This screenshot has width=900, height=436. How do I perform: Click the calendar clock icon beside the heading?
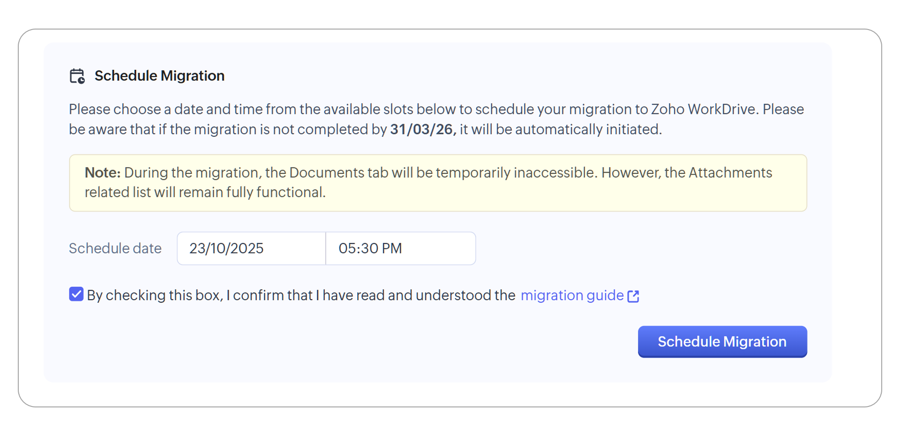click(77, 76)
